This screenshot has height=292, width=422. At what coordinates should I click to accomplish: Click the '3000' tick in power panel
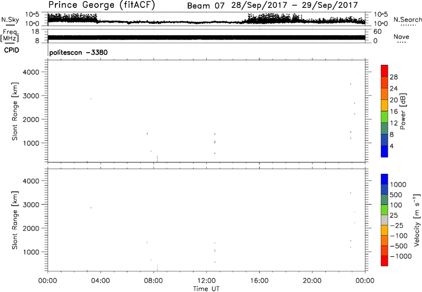(31, 96)
